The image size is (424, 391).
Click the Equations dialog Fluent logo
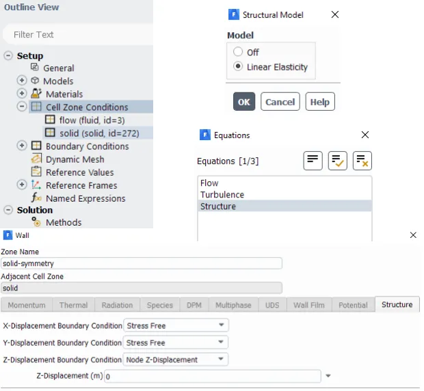[205, 135]
